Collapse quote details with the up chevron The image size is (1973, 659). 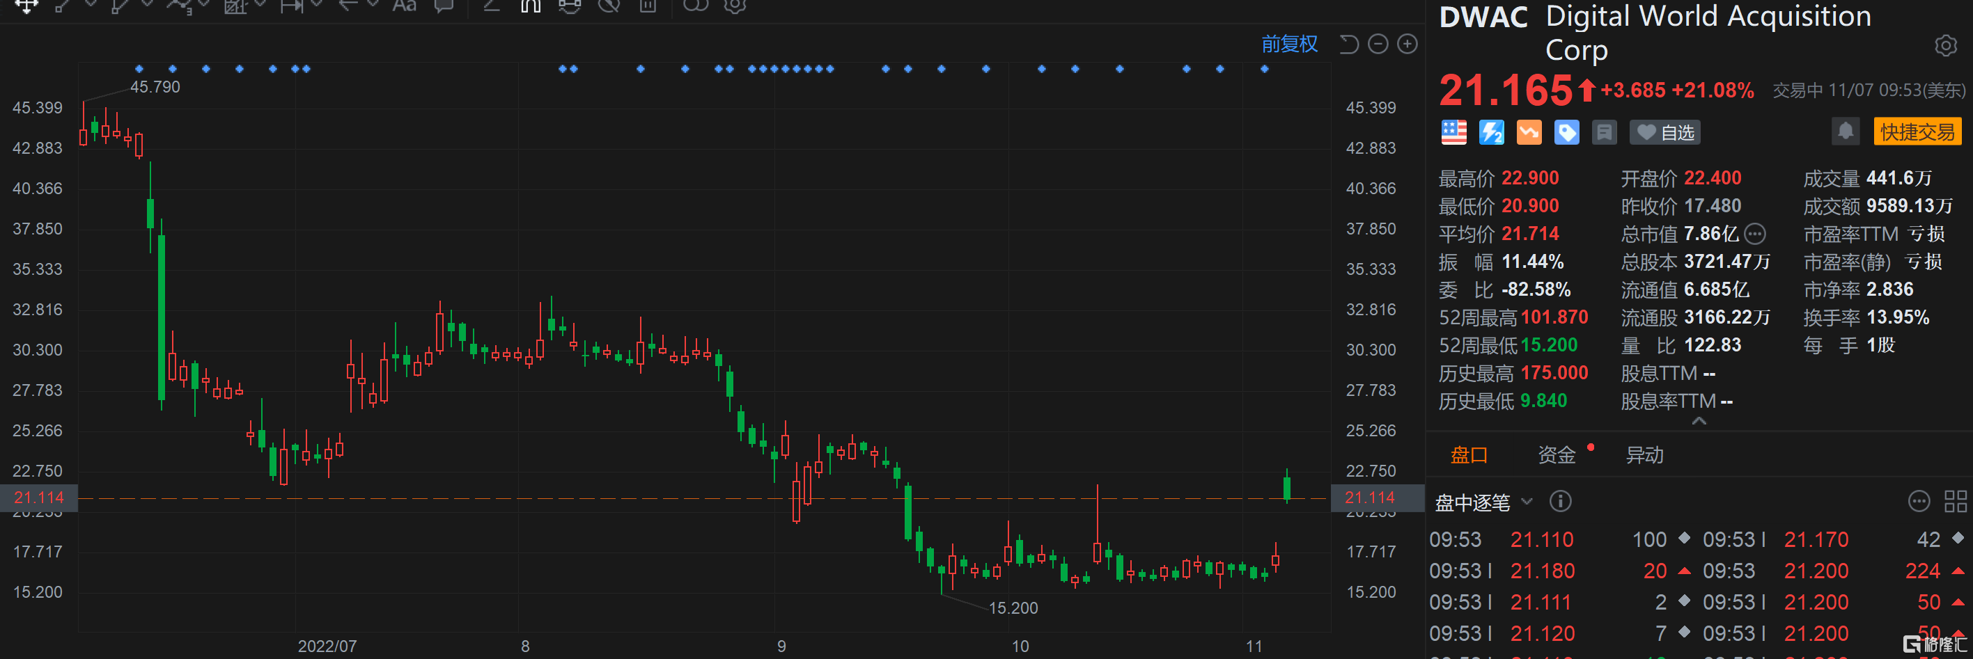coord(1699,421)
